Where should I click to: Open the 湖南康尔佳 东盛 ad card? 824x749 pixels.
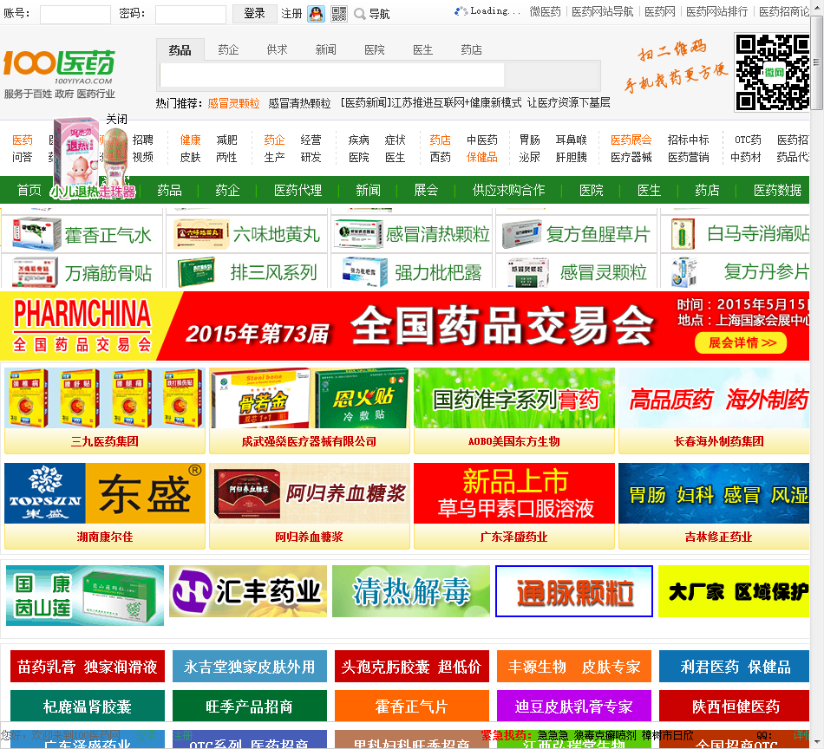[x=105, y=505]
